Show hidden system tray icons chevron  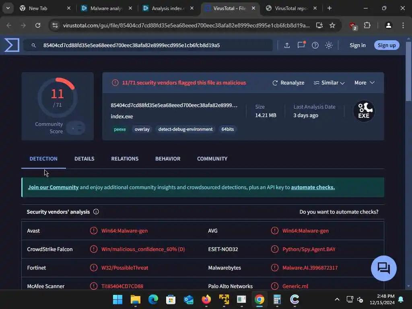(337, 299)
